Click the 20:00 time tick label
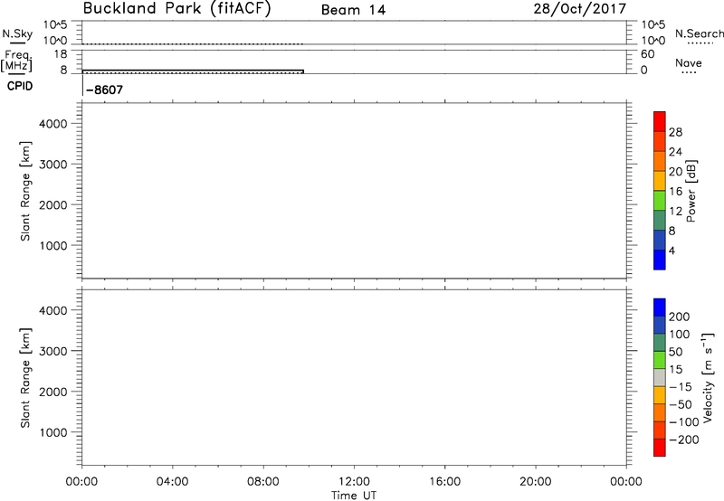Image resolution: width=724 pixels, height=501 pixels. click(536, 482)
